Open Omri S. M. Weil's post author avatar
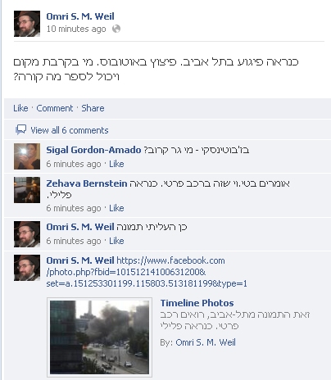 (27, 24)
